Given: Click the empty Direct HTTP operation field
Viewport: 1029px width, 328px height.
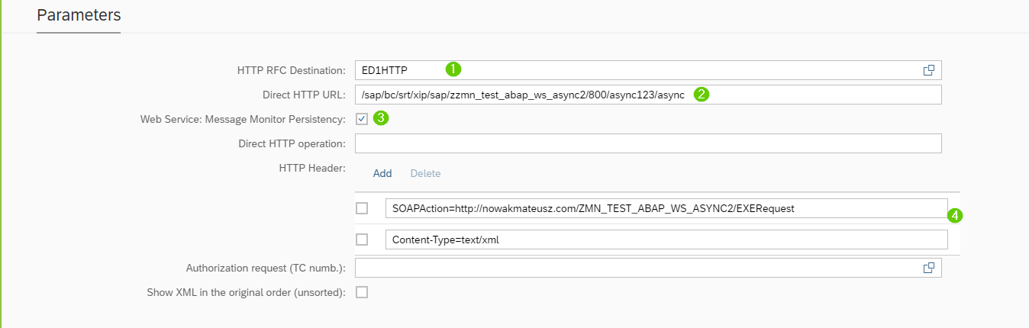Looking at the screenshot, I should (647, 143).
